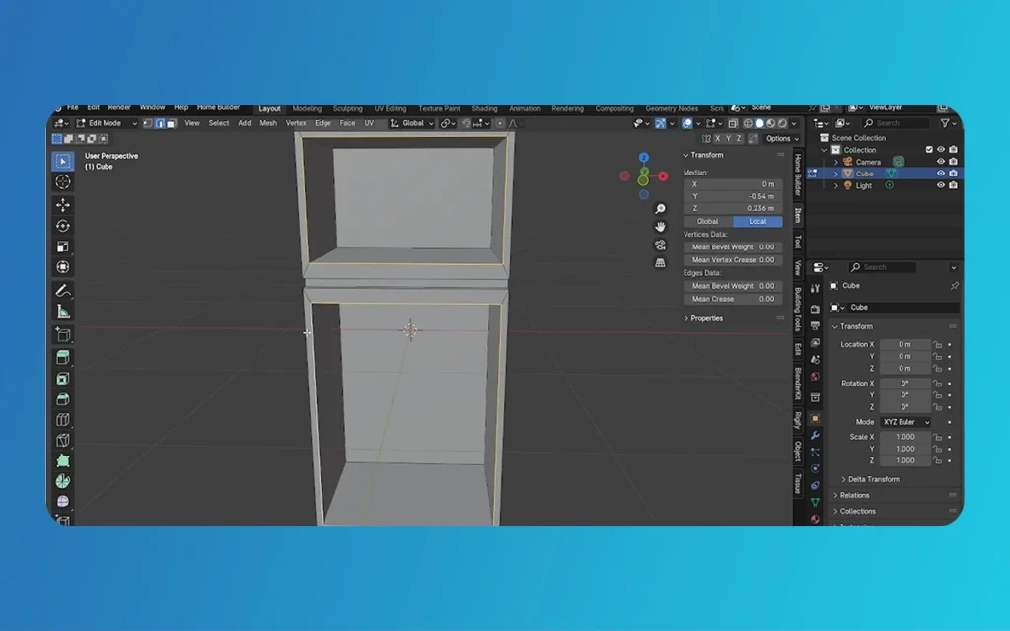Open the Mesh menu

[268, 123]
